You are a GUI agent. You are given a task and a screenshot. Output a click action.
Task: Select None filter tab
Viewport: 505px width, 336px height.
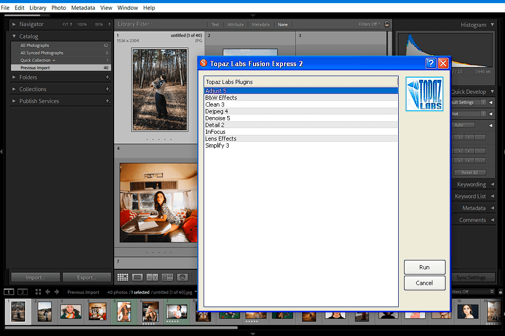point(283,25)
